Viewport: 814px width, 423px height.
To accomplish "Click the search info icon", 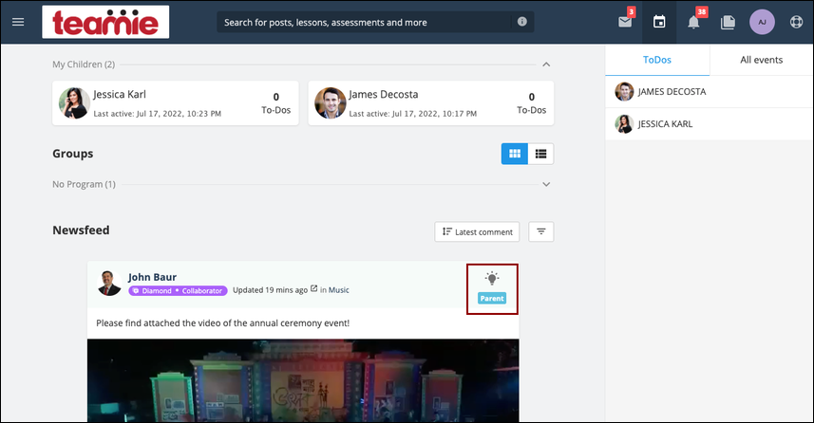I will tap(522, 22).
